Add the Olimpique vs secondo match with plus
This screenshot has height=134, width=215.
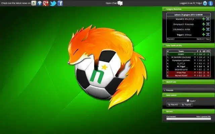tap(204, 24)
